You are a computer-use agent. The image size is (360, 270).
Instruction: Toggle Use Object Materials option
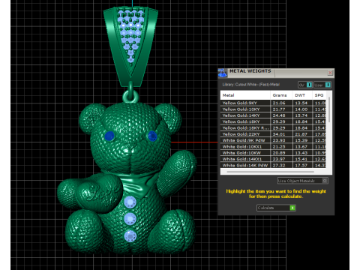302,181
